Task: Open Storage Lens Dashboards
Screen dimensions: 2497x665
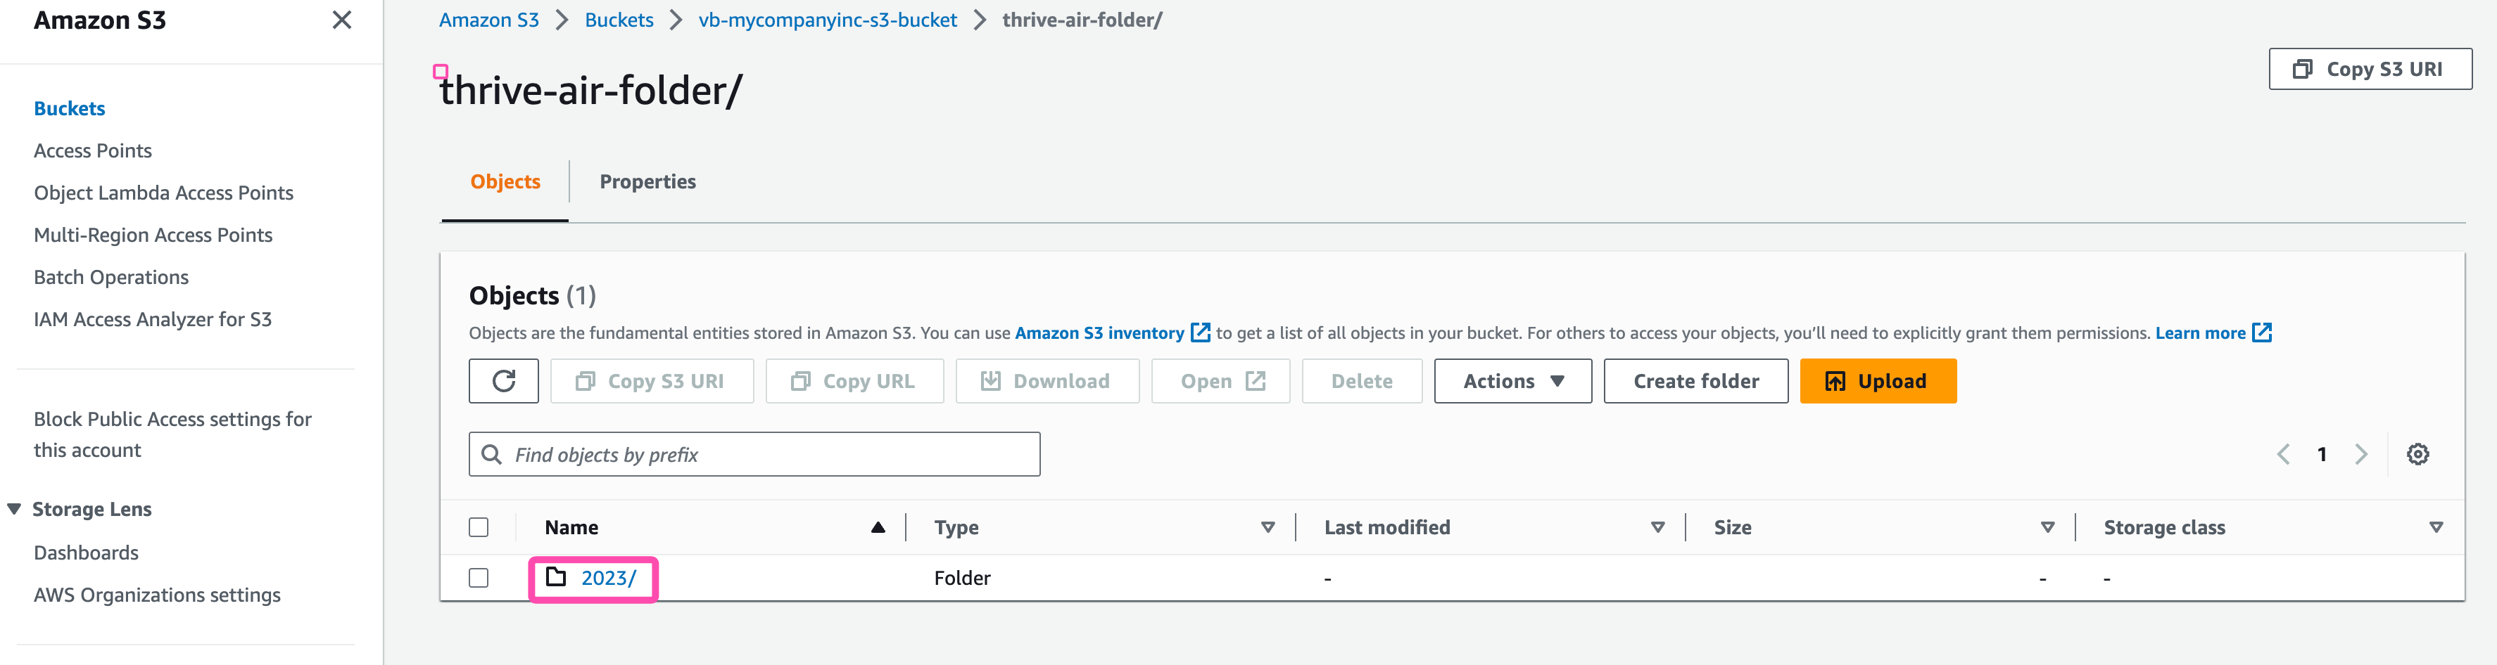Action: click(87, 553)
